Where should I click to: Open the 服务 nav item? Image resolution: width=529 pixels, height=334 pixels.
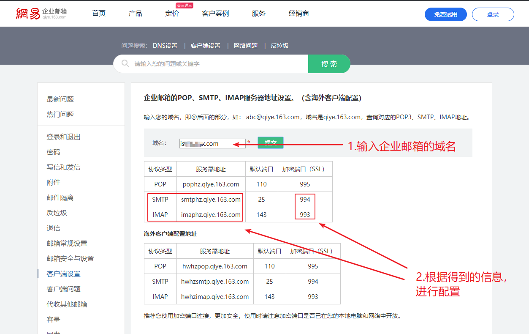pyautogui.click(x=259, y=14)
